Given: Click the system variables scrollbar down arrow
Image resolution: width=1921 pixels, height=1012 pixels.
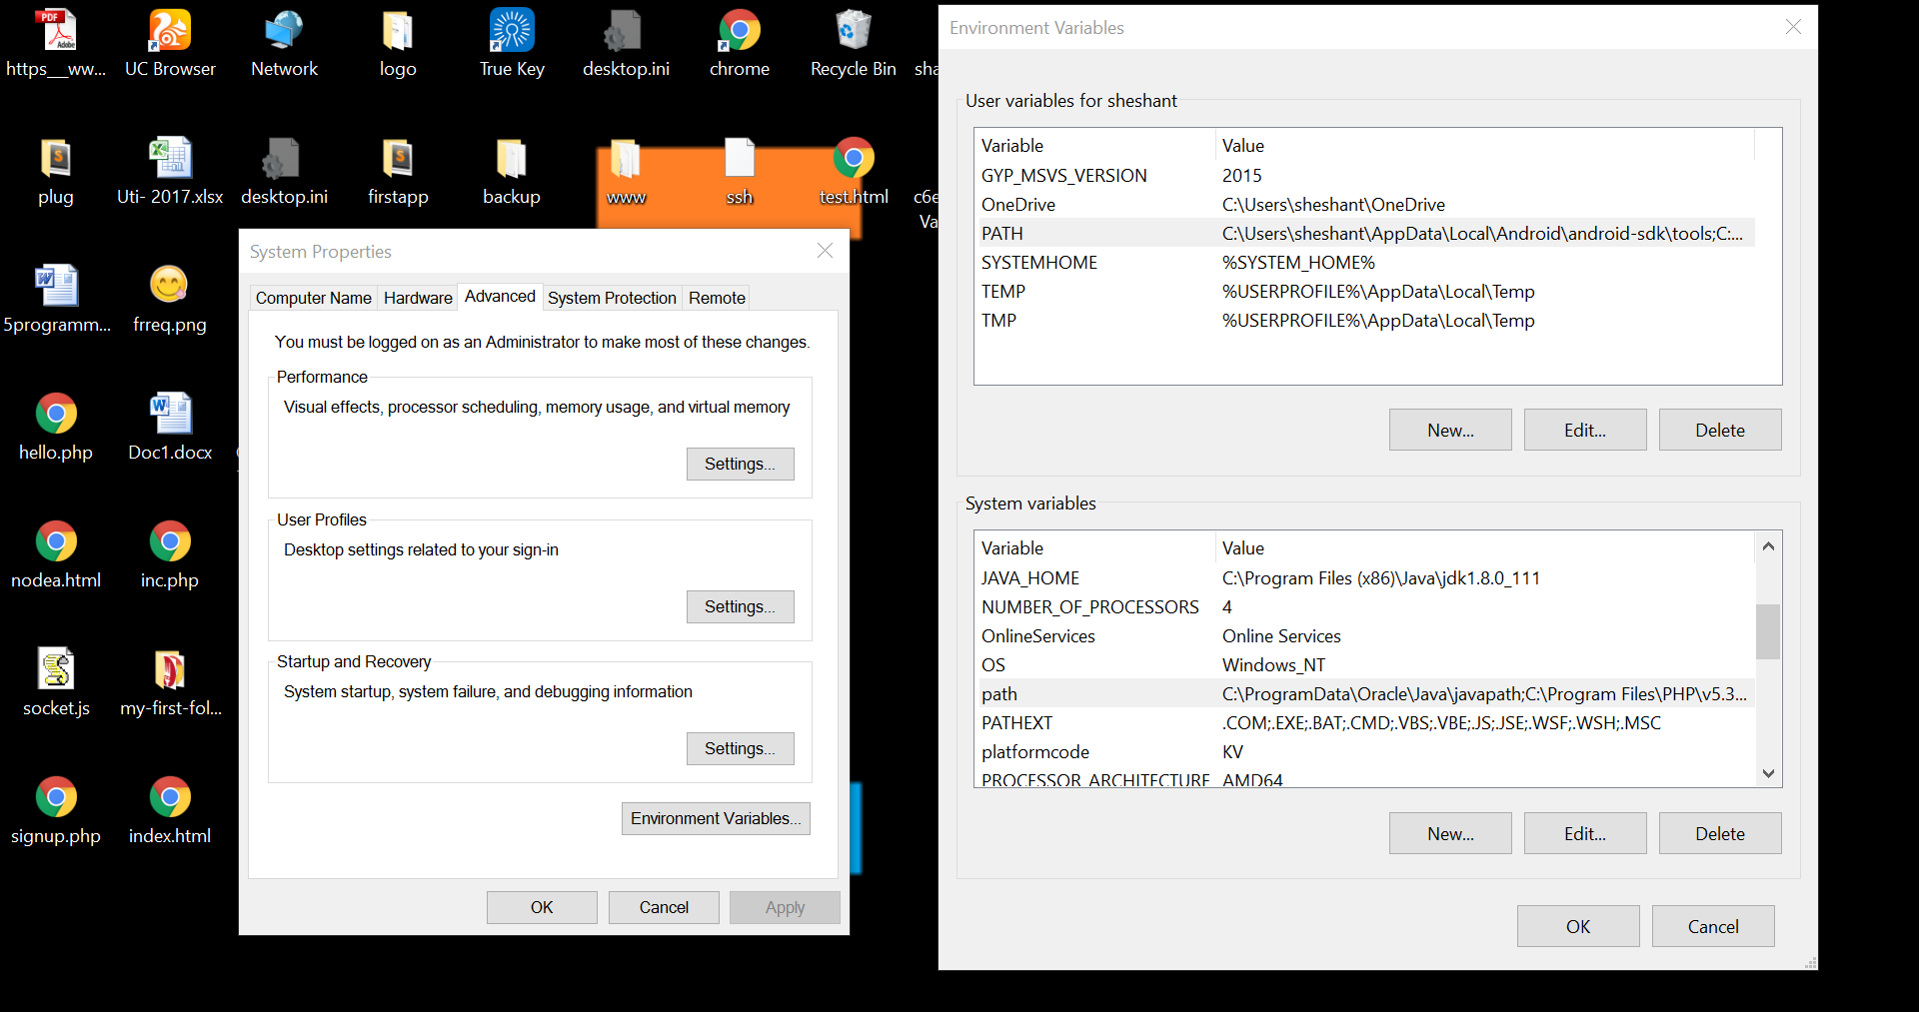Looking at the screenshot, I should click(x=1768, y=773).
